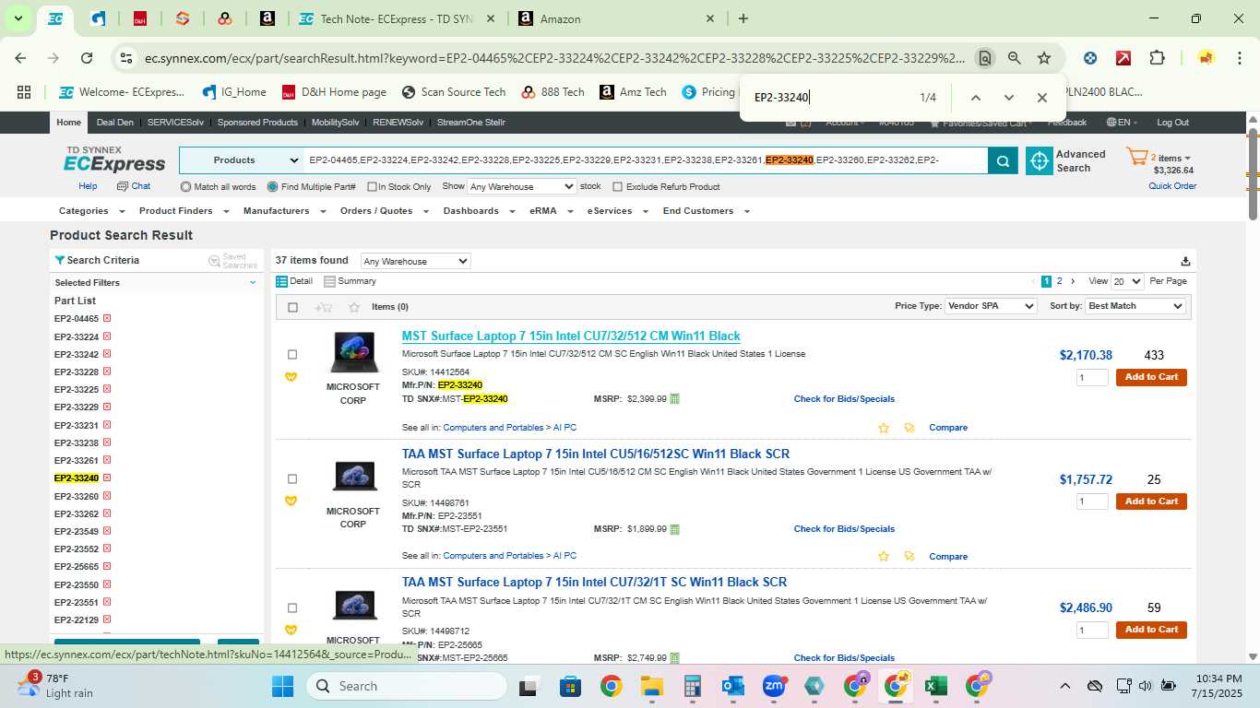Image resolution: width=1260 pixels, height=708 pixels.
Task: Go to next find-in-page match
Action: pyautogui.click(x=1008, y=98)
